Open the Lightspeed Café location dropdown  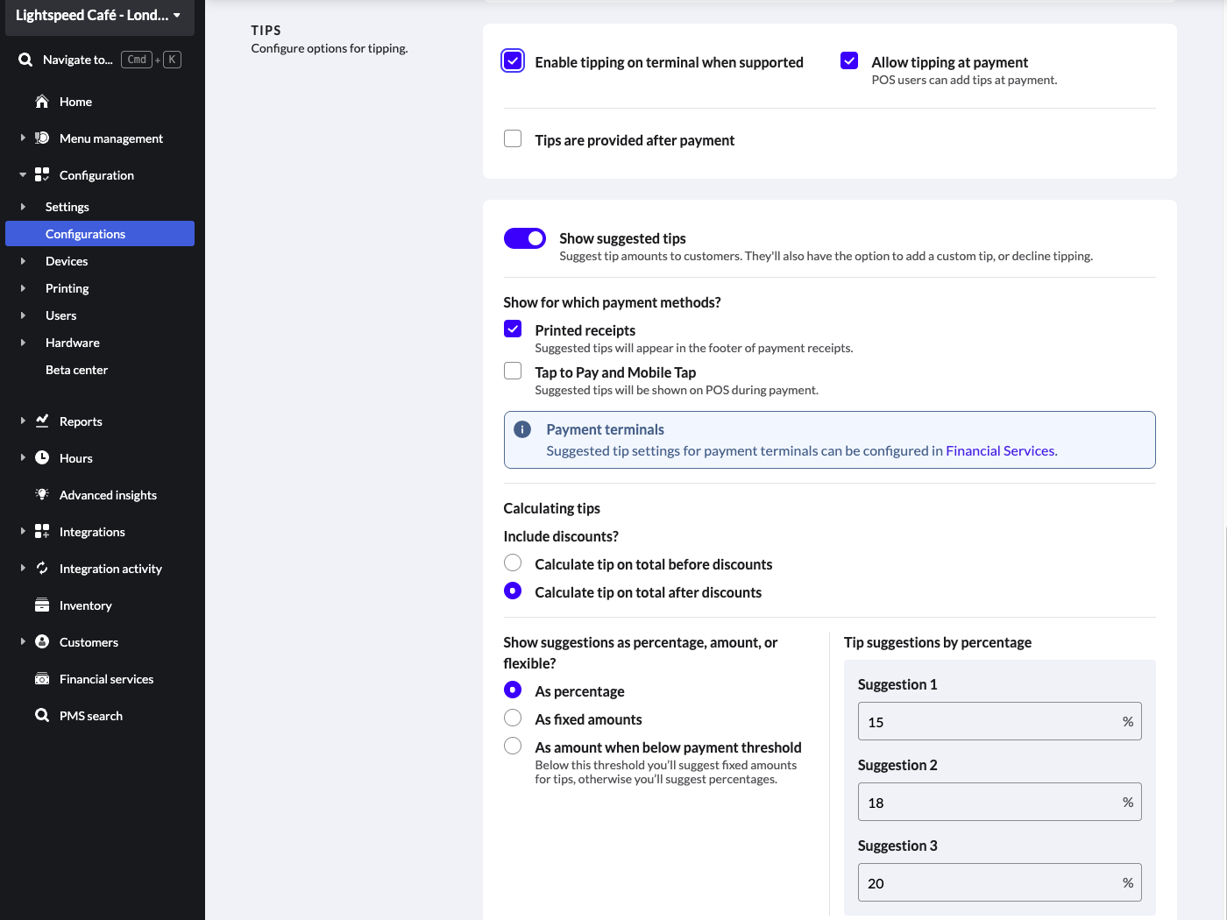[99, 16]
